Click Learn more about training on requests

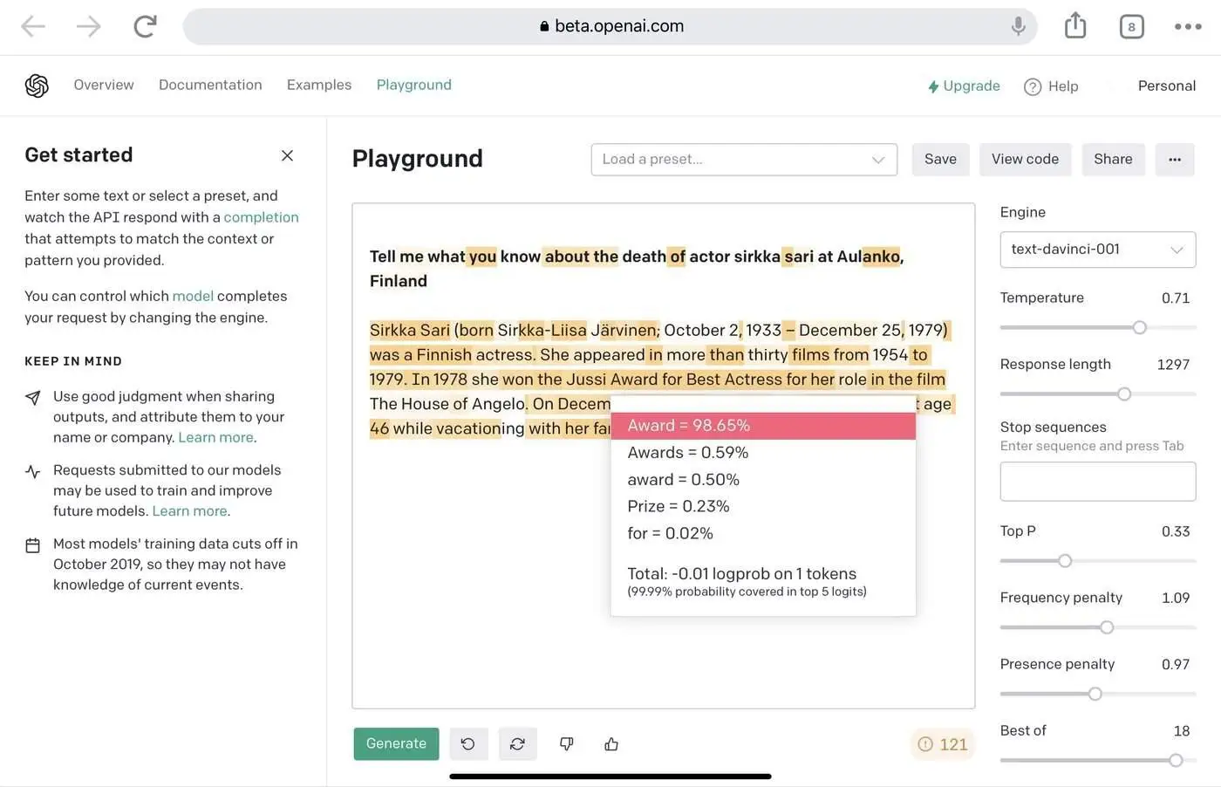click(x=190, y=510)
